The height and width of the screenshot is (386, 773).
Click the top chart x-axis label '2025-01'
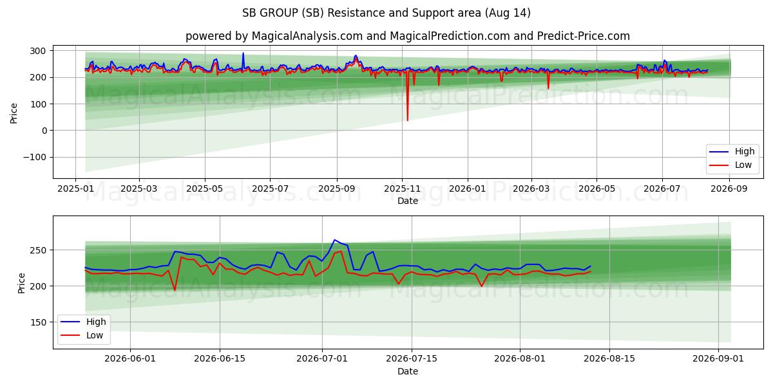[75, 189]
